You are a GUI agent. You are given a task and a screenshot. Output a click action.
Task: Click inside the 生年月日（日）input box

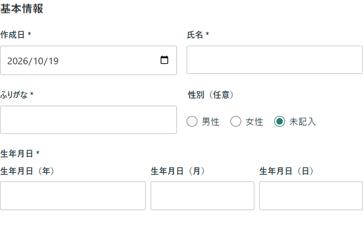(311, 196)
